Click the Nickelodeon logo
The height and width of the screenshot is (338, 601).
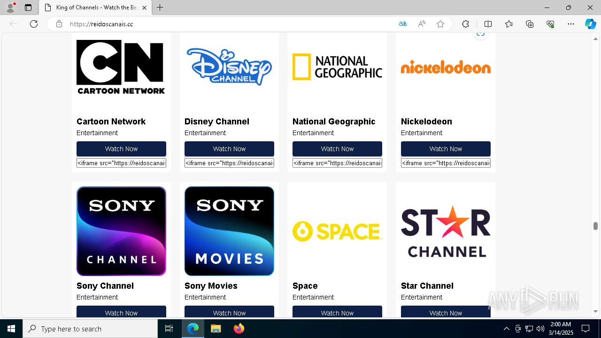click(x=446, y=67)
